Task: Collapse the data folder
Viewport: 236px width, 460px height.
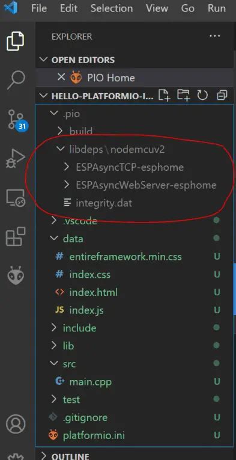Action: tap(54, 239)
